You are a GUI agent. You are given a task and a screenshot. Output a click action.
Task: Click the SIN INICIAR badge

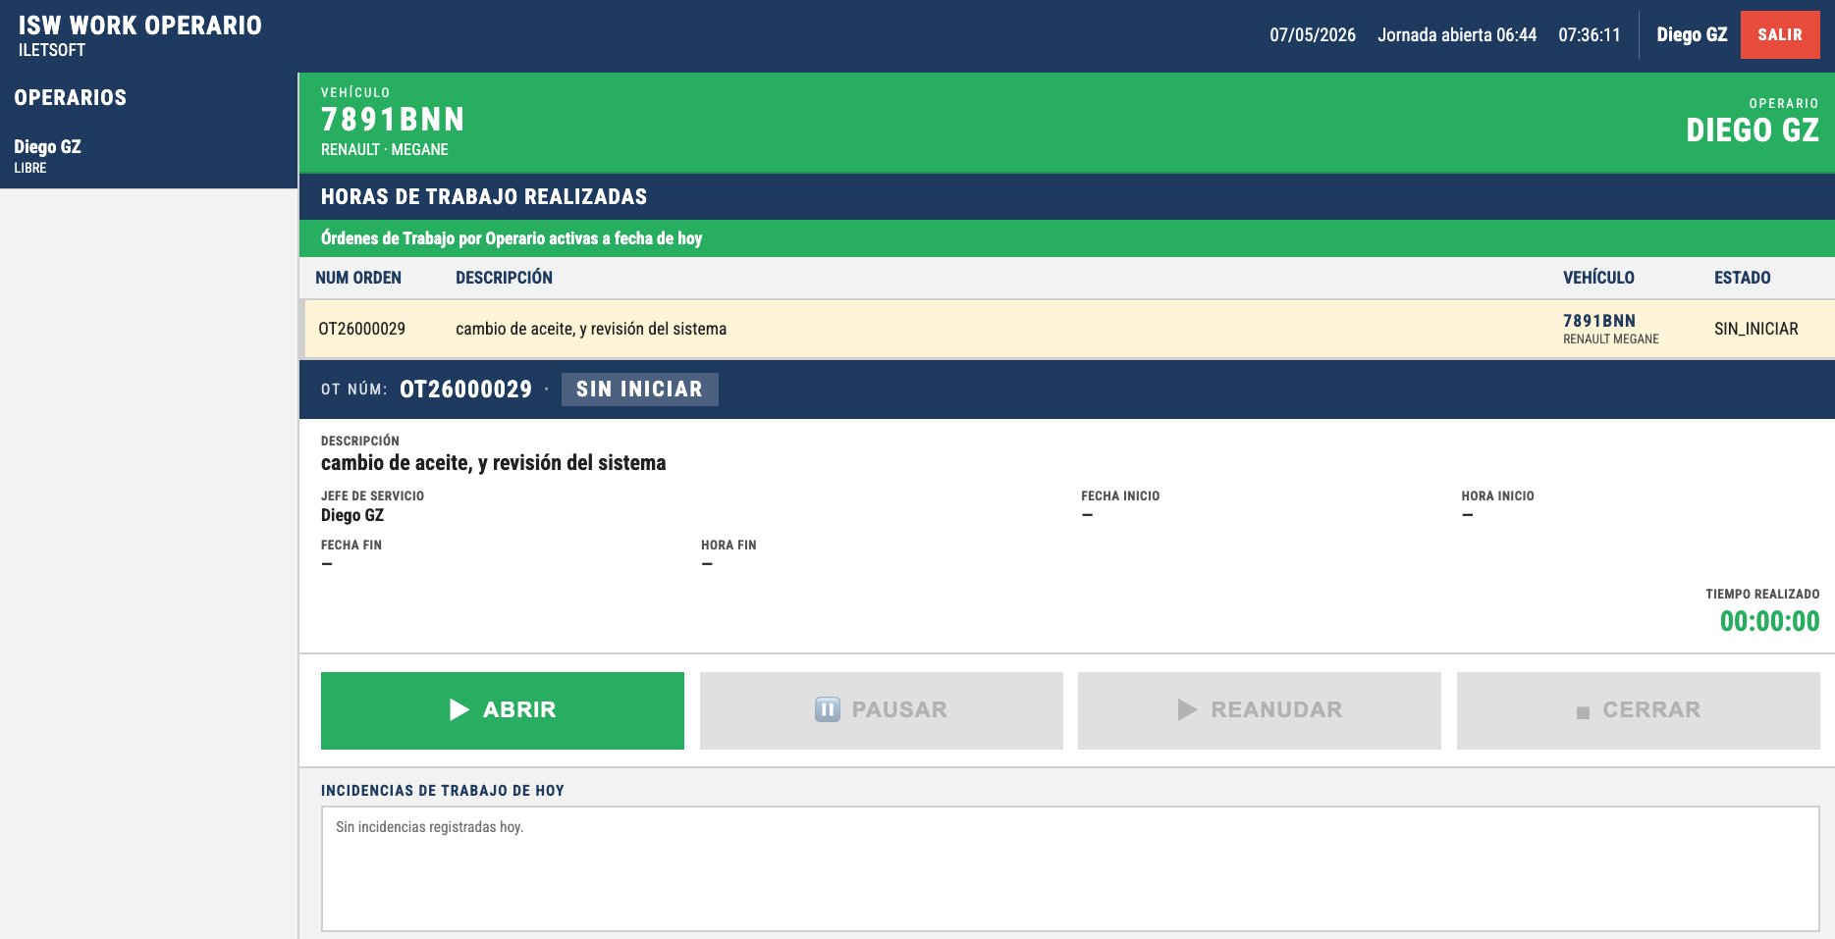click(x=639, y=390)
